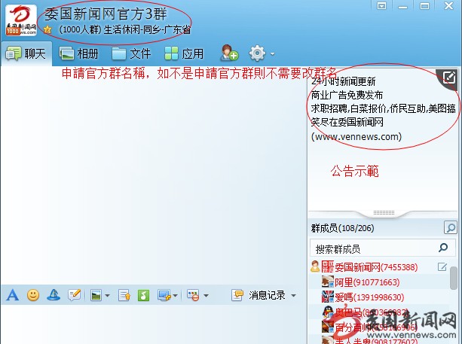Minimize the chat window
The height and width of the screenshot is (344, 462).
coord(403,7)
